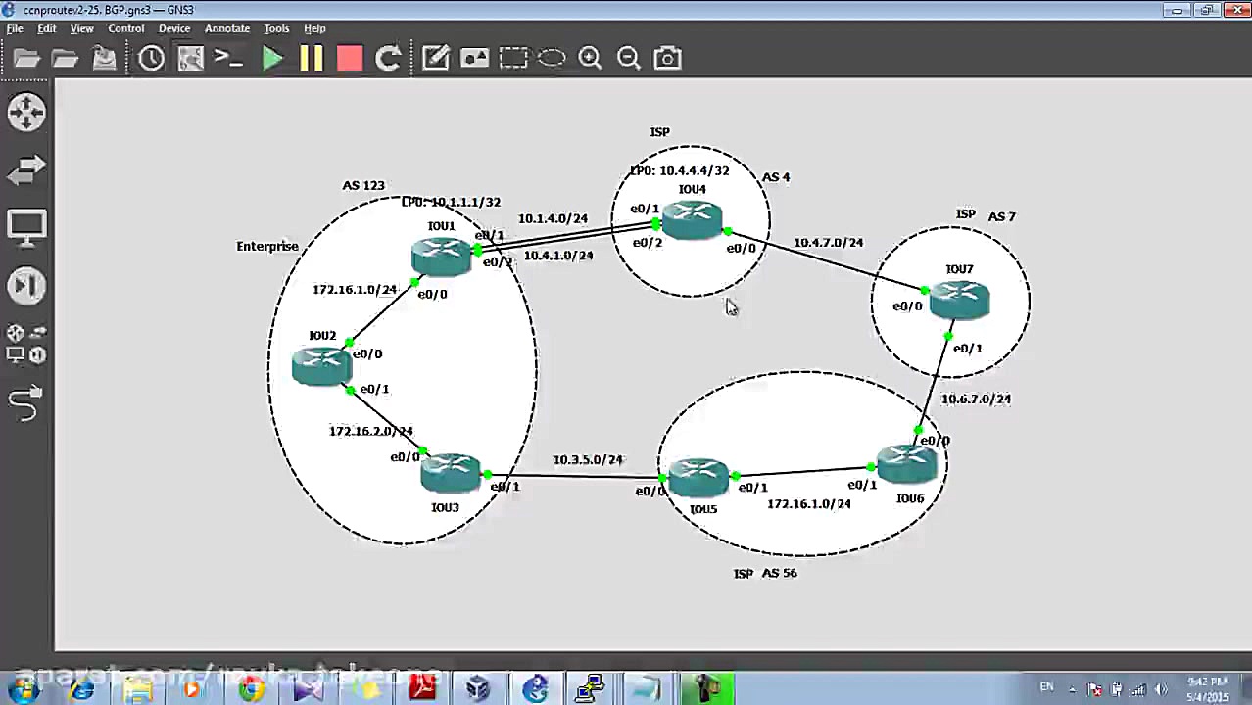Select router IOU5 in topology
This screenshot has height=705, width=1252.
pos(698,479)
